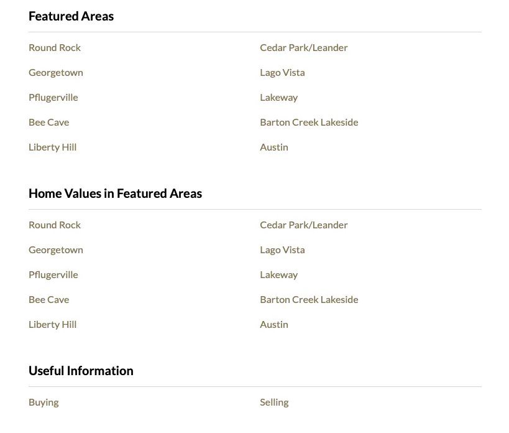Click Austin under Featured Areas
This screenshot has height=433, width=509.
point(274,147)
